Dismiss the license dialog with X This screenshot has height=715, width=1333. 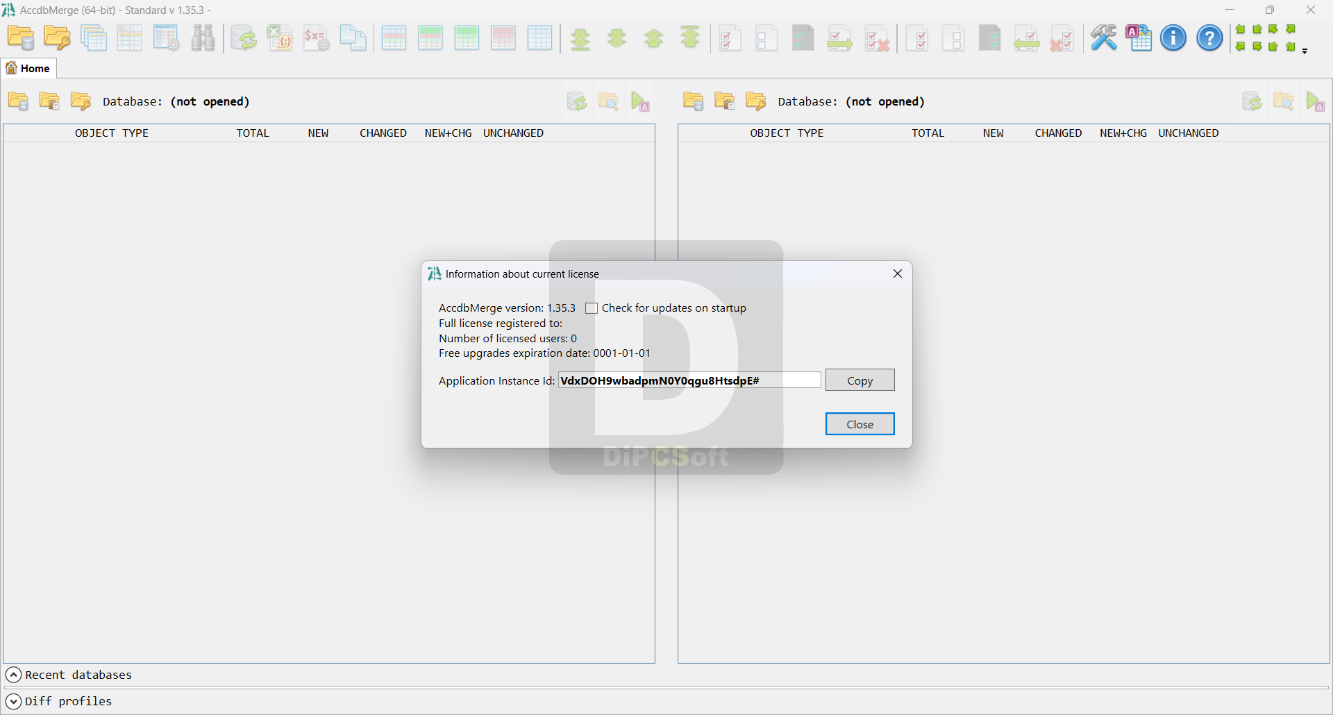coord(897,274)
